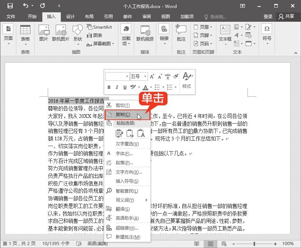
Task: Expand the 同义词 submenu arrow
Action: point(147,200)
